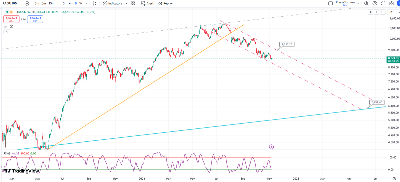Viewport: 400px width, 182px height.
Task: Redo the chart action
Action: [x=189, y=3]
